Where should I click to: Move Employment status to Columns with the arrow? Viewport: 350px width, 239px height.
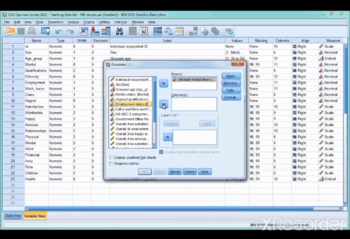(x=163, y=104)
